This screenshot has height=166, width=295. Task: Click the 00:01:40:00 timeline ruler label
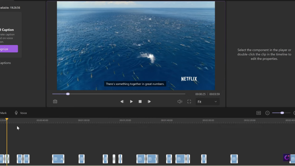(x=167, y=120)
